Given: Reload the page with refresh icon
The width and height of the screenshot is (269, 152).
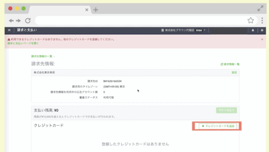Looking at the screenshot, I should click(28, 21).
